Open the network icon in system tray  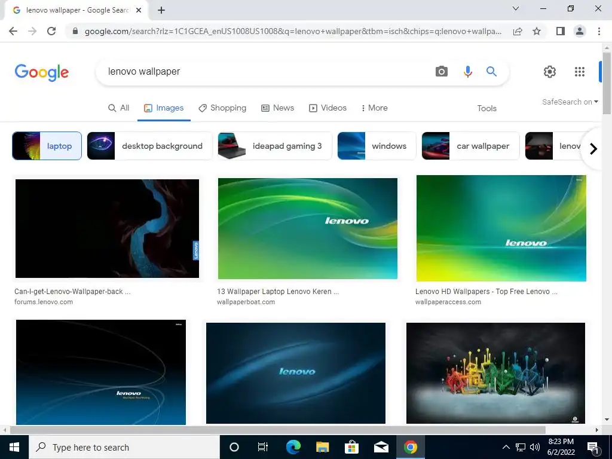point(521,447)
